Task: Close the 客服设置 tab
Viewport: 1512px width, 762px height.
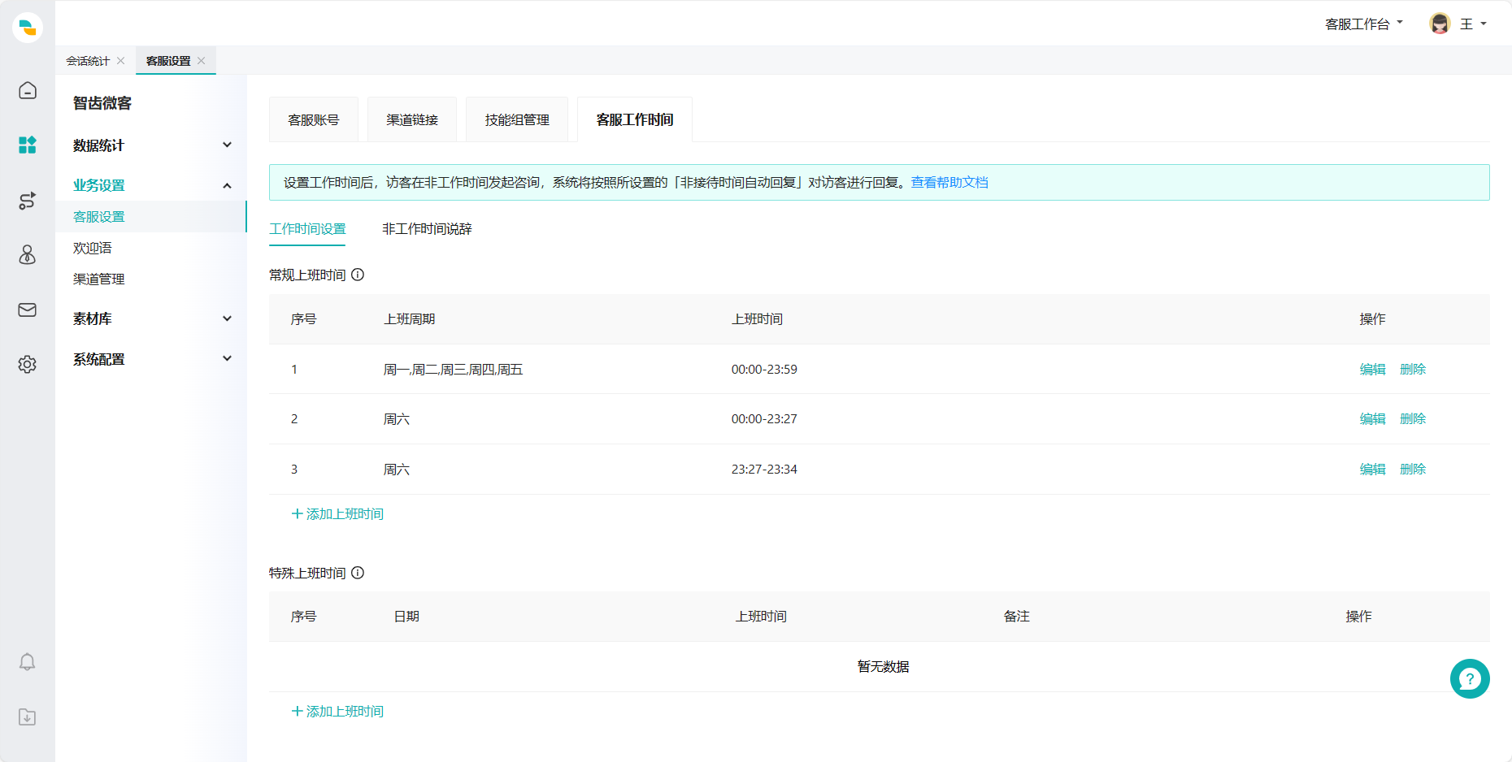Action: tap(202, 61)
